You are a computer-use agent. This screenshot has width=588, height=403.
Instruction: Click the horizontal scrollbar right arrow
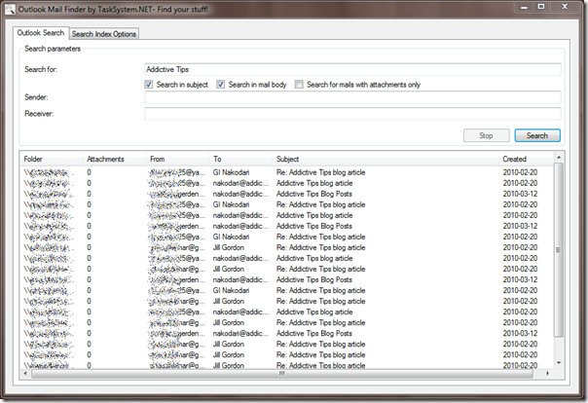[x=547, y=374]
